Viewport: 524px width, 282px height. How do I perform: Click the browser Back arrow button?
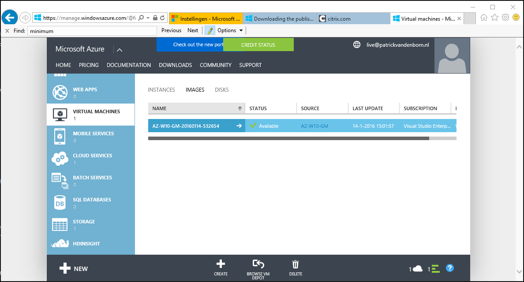pos(10,17)
